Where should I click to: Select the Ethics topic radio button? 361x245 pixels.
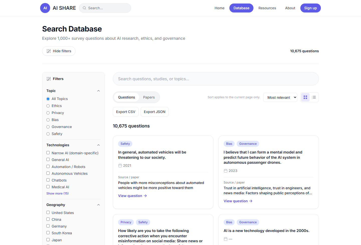48,106
